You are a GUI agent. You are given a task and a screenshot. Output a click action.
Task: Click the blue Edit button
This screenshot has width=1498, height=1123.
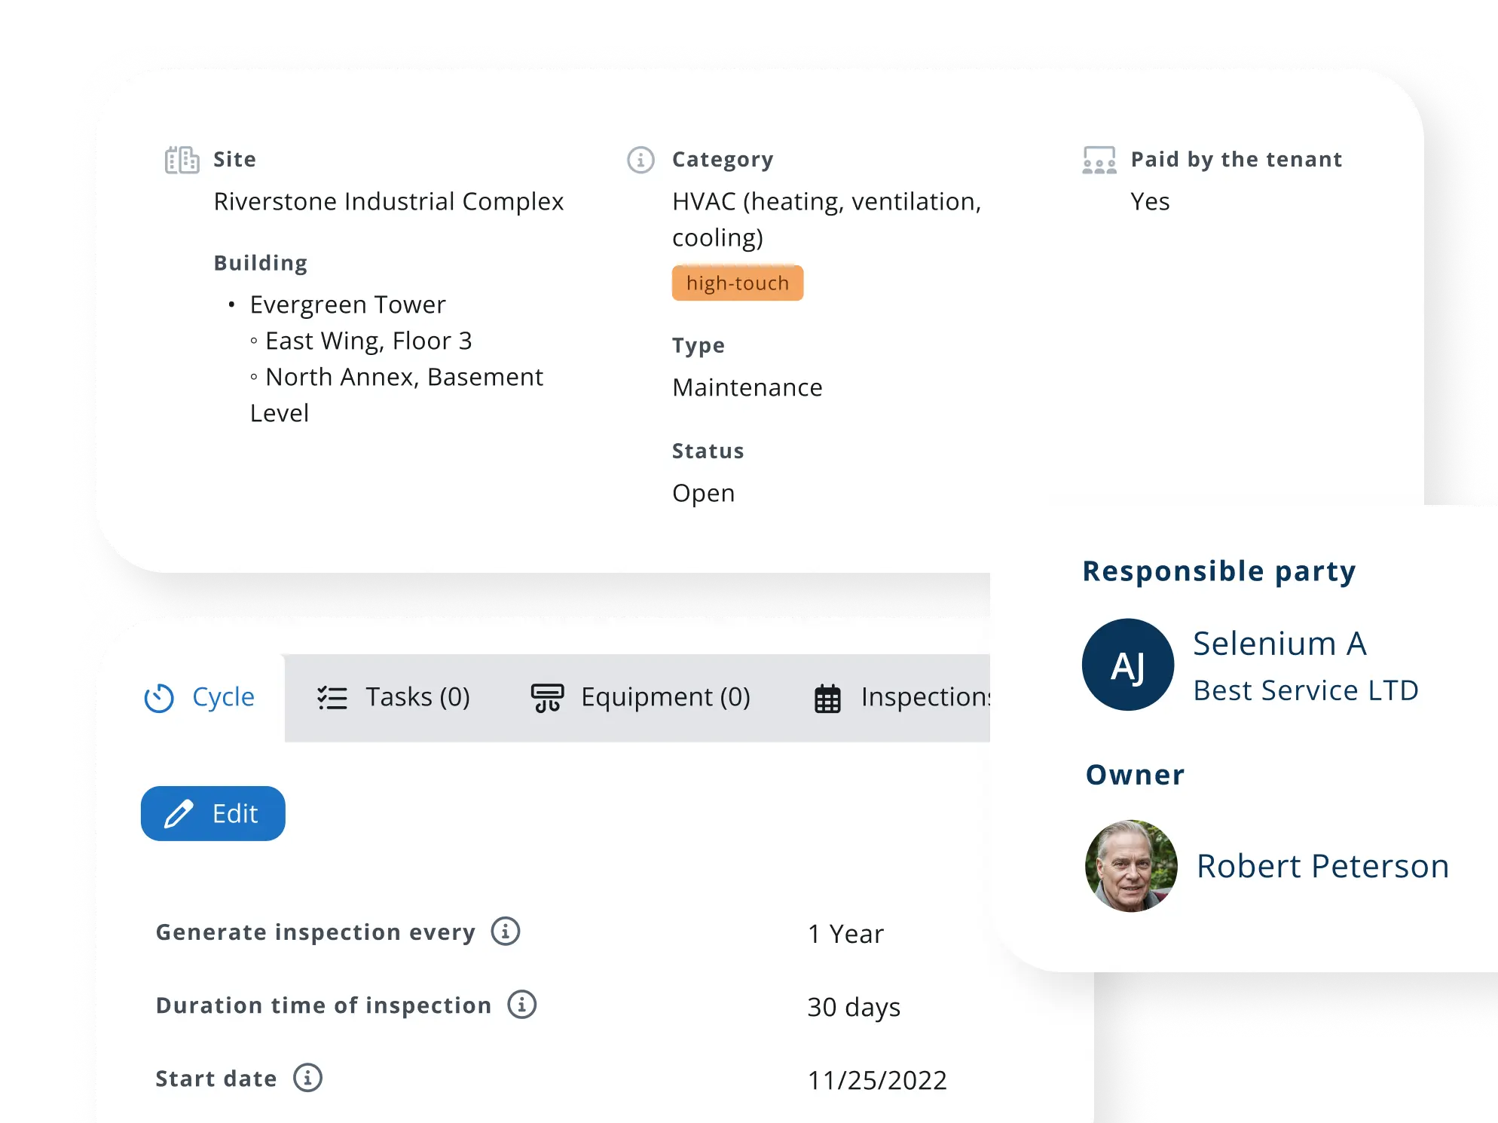click(x=213, y=813)
